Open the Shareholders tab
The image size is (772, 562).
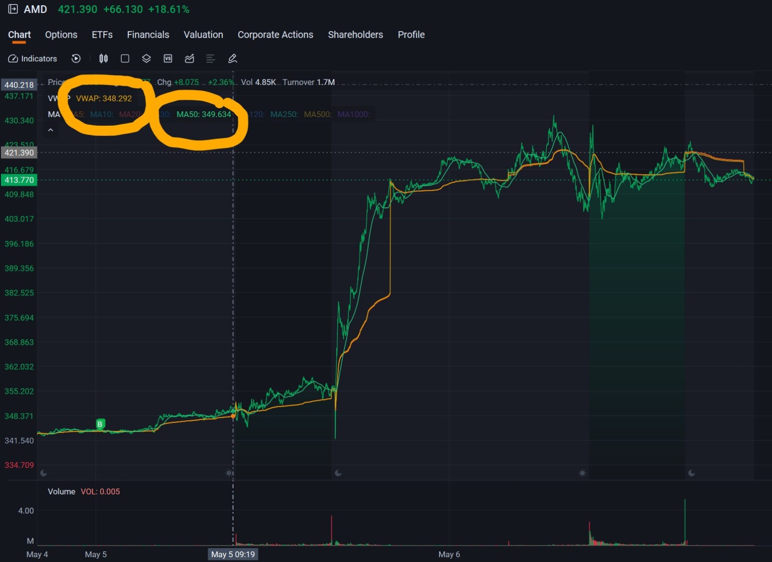point(356,35)
